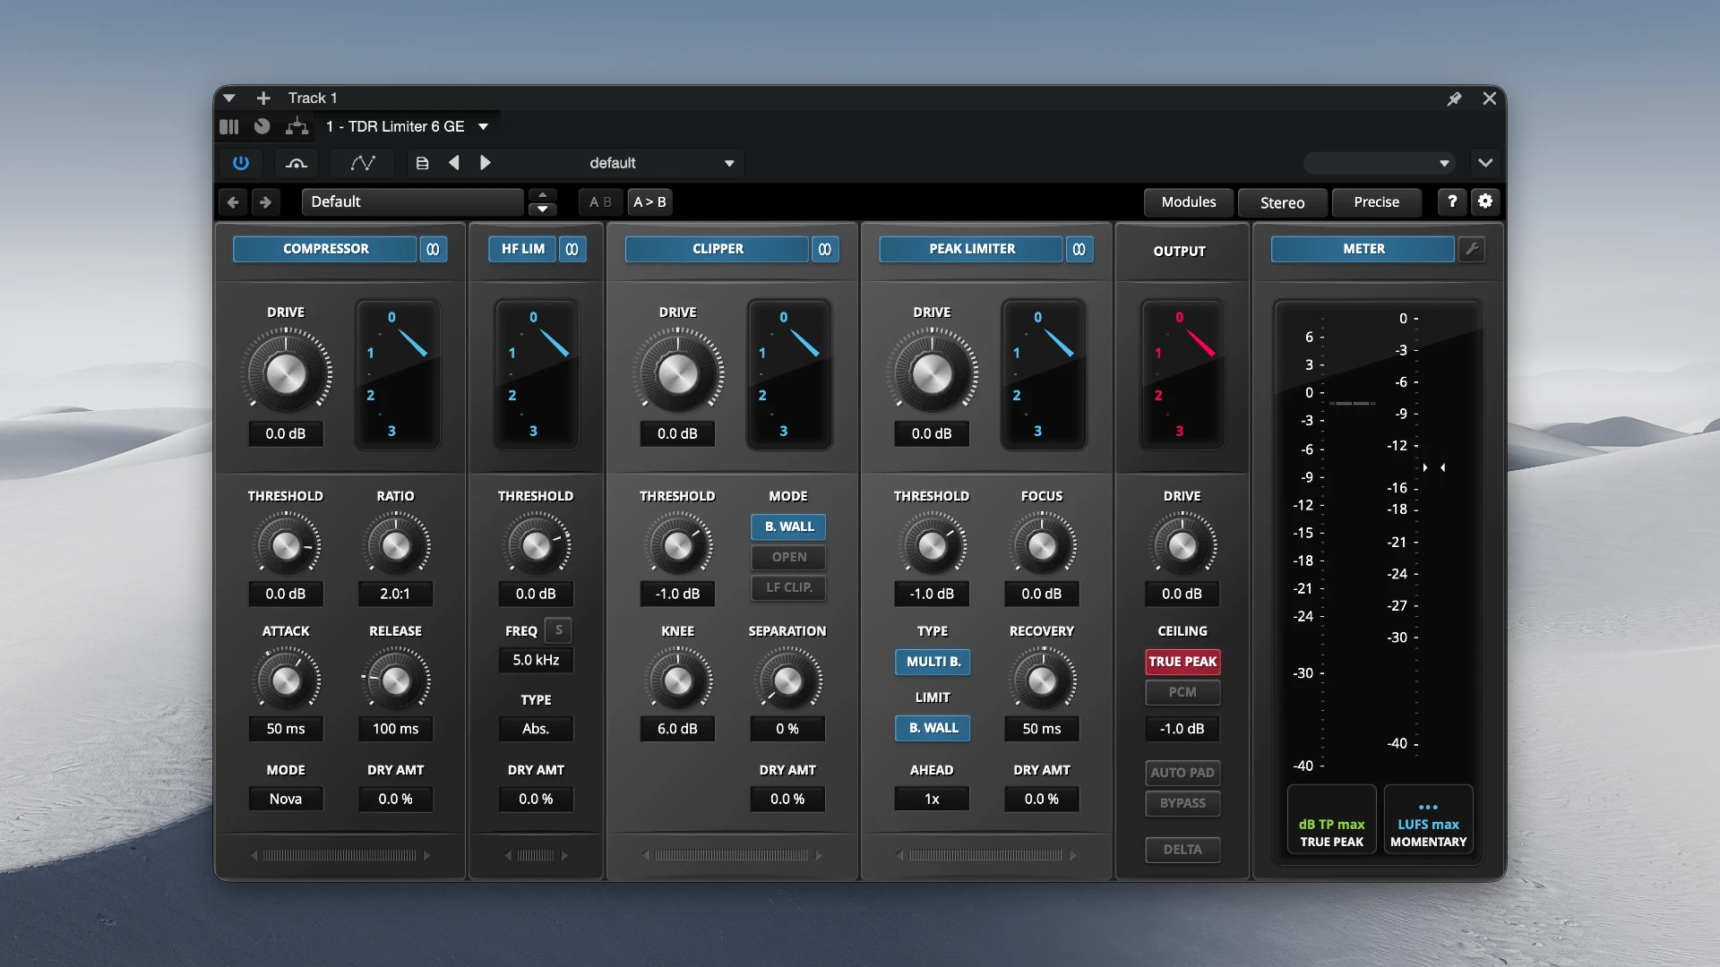1720x967 pixels.
Task: Open the routing icon next to plugin name
Action: point(297,126)
